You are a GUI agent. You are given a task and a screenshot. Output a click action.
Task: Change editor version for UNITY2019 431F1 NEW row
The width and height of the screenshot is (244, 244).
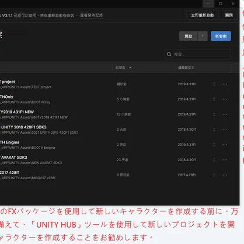[x=214, y=114]
